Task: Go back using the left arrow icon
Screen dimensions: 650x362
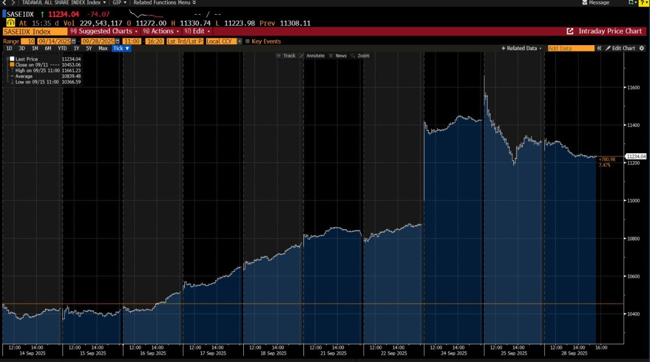Action: pyautogui.click(x=4, y=3)
